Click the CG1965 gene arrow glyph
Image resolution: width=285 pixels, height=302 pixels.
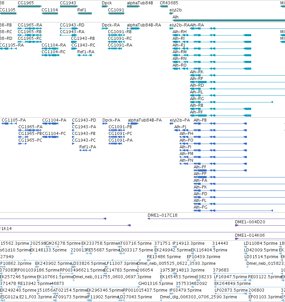click(x=30, y=6)
